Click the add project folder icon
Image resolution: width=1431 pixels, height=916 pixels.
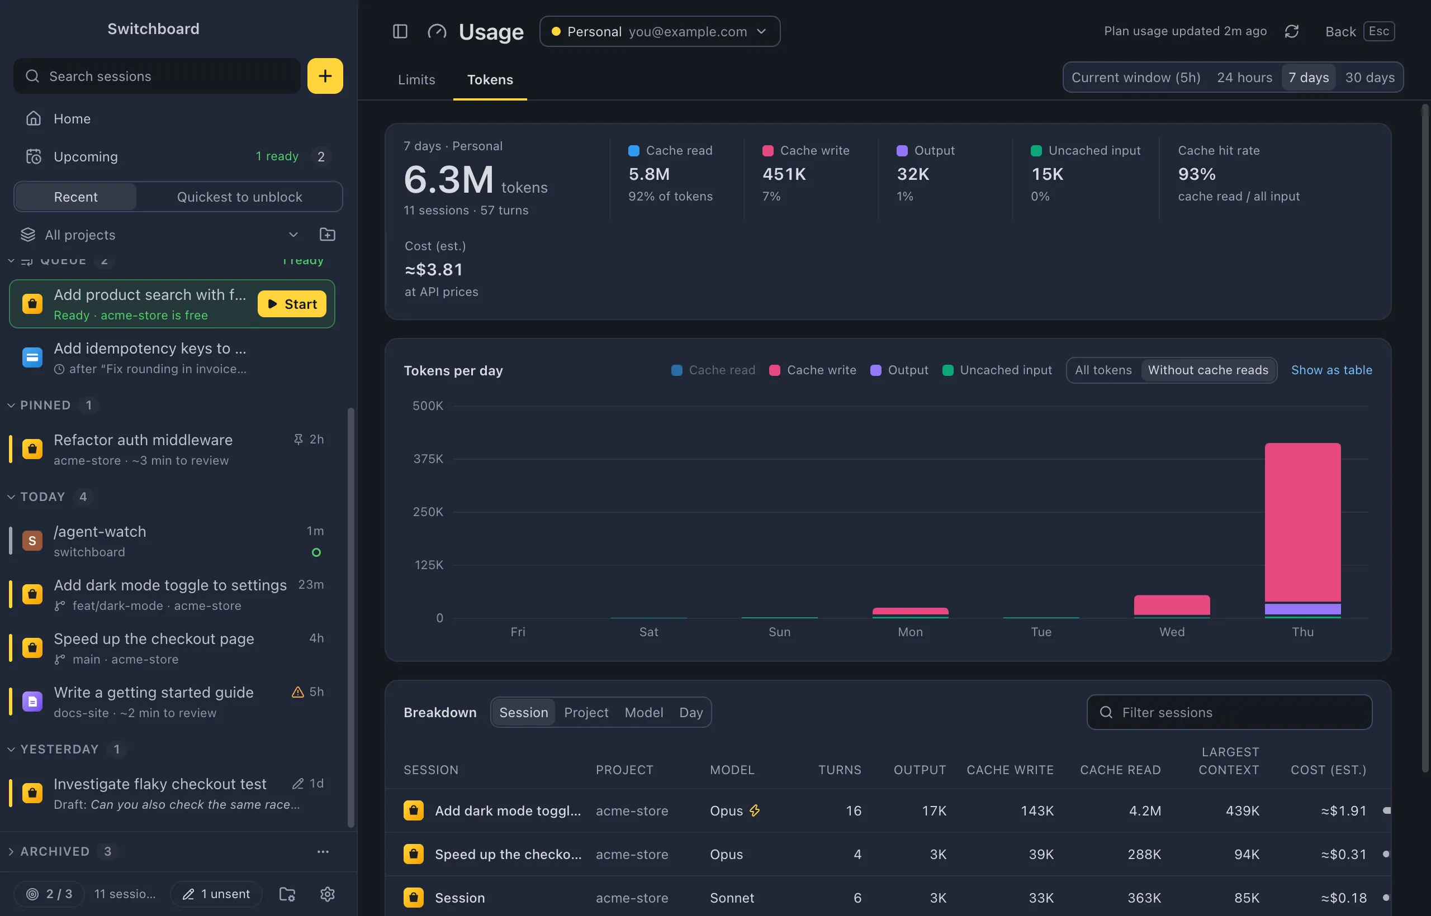(x=328, y=235)
